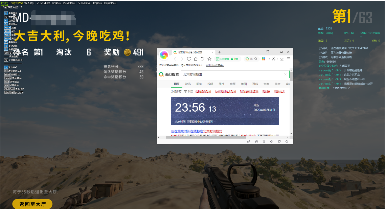385x209 pixels.
Task: Open the new tab plus button
Action: click(219, 52)
